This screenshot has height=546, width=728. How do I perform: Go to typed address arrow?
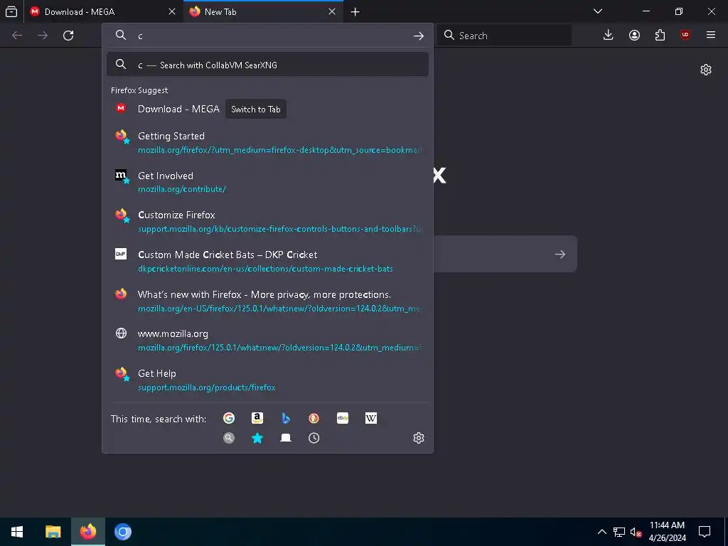(x=418, y=36)
